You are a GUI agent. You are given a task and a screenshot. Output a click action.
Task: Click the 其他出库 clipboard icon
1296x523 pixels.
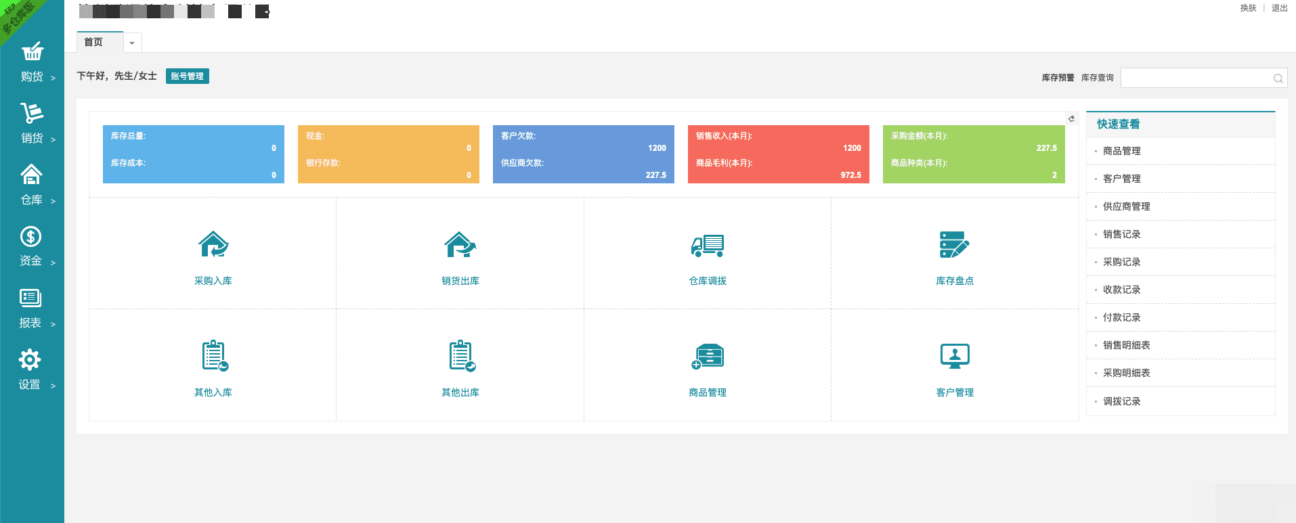tap(462, 356)
